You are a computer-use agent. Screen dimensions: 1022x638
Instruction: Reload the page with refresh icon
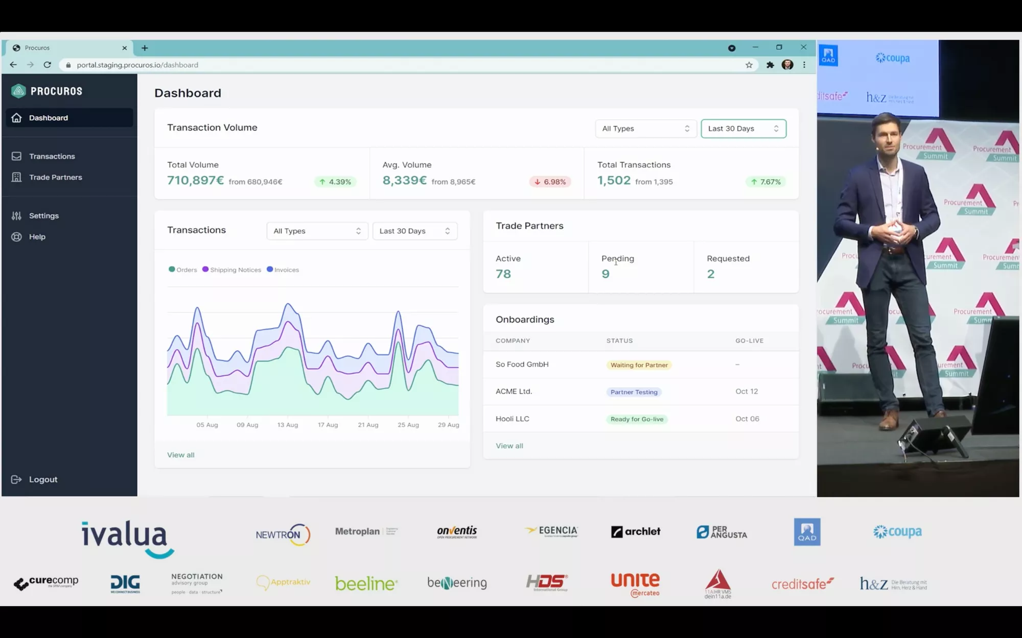(48, 65)
